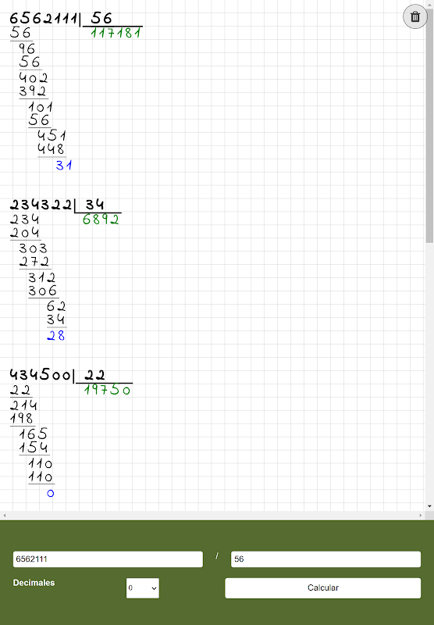Click the Decimales label

(34, 583)
